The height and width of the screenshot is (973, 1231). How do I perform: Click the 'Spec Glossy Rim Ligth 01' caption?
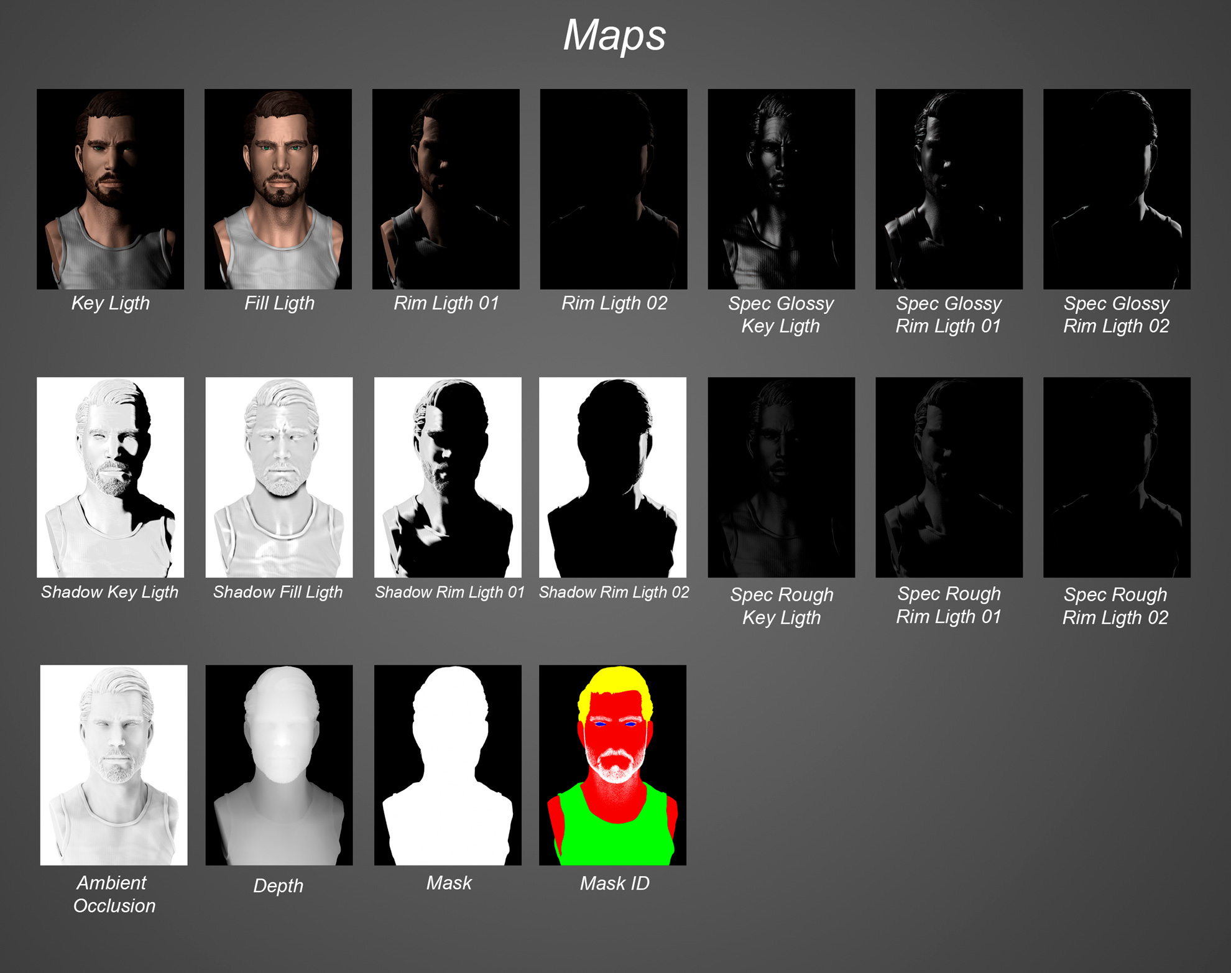949,315
